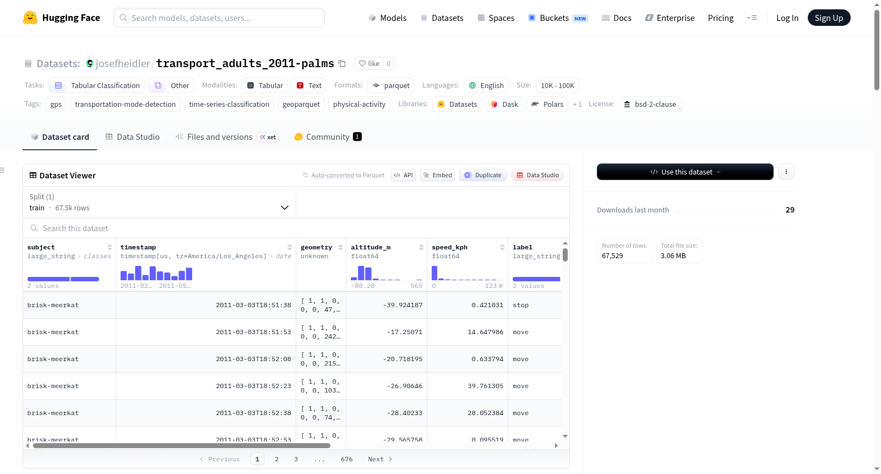This screenshot has height=474, width=881.
Task: Open the more navigation menu icon
Action: (x=752, y=18)
